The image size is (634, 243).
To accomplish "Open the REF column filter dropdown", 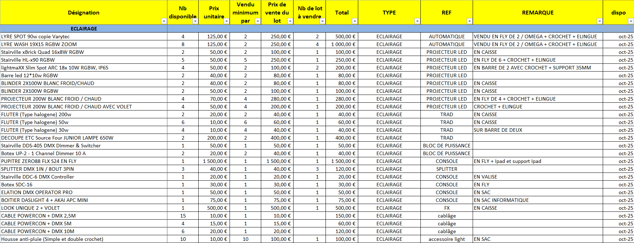I will (x=469, y=21).
